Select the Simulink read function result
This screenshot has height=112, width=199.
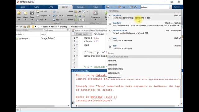tap(144, 47)
